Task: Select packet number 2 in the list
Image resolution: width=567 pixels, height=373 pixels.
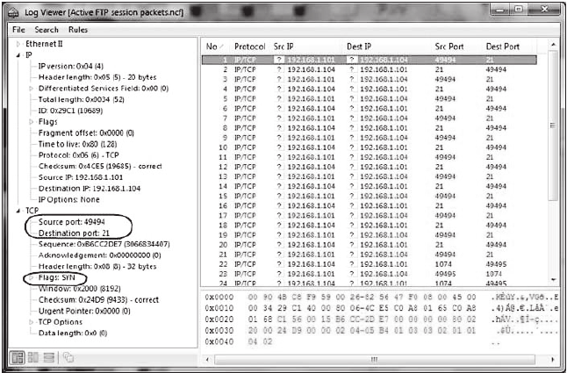Action: pos(370,69)
